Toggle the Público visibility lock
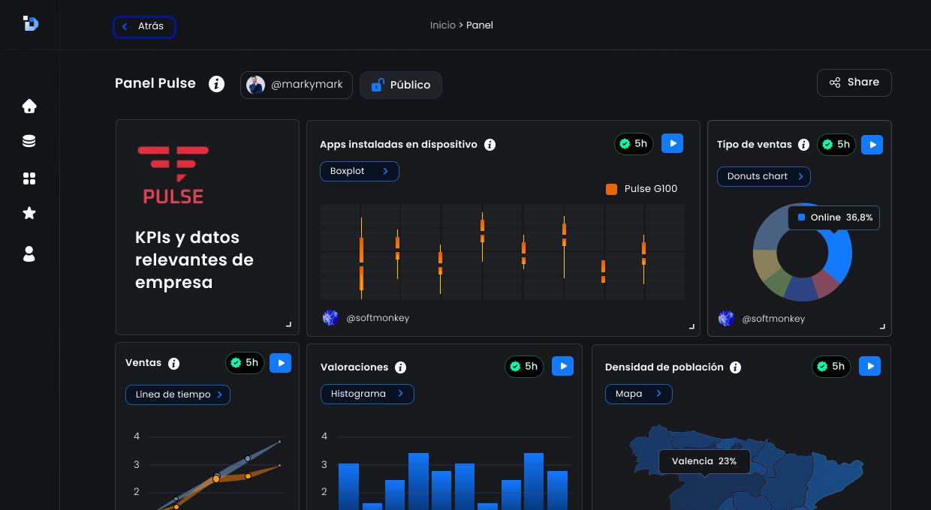Viewport: 931px width, 510px height. pos(400,85)
